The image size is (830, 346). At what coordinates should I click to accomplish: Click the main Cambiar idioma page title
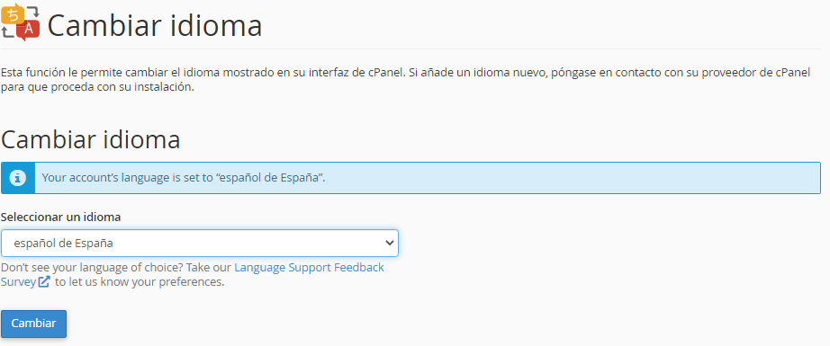(155, 26)
